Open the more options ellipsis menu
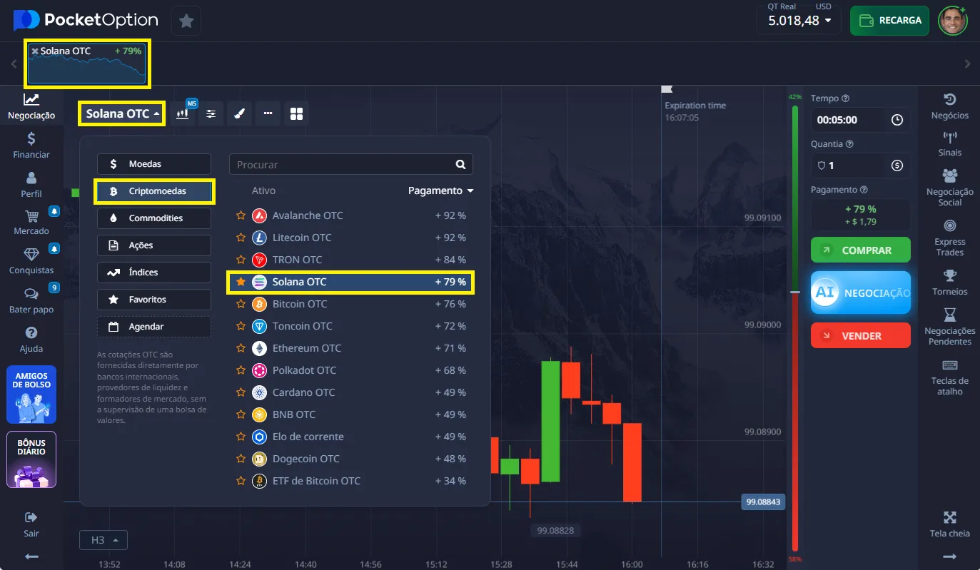 pyautogui.click(x=268, y=113)
